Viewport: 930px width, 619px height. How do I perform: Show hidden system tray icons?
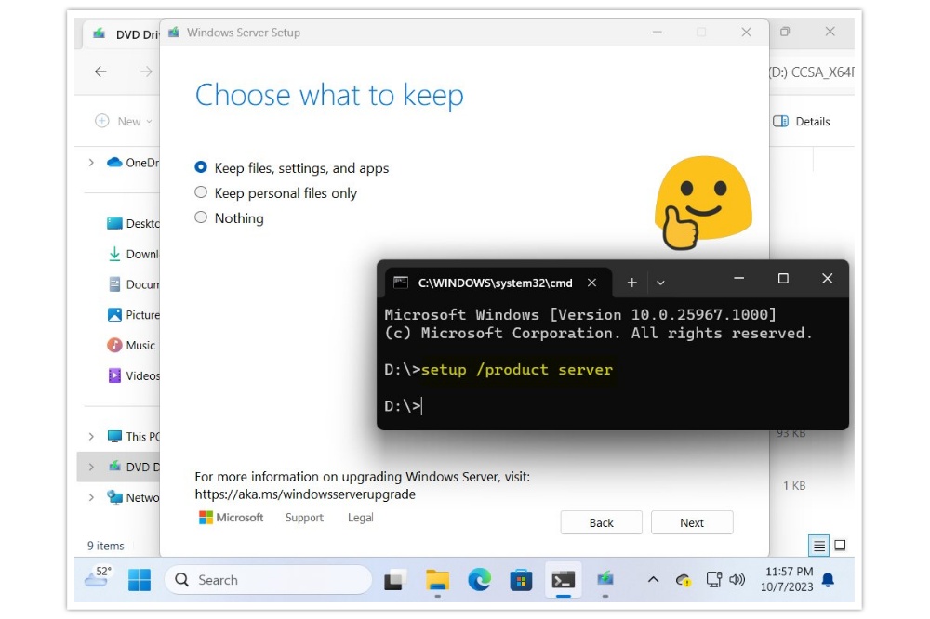click(x=653, y=579)
